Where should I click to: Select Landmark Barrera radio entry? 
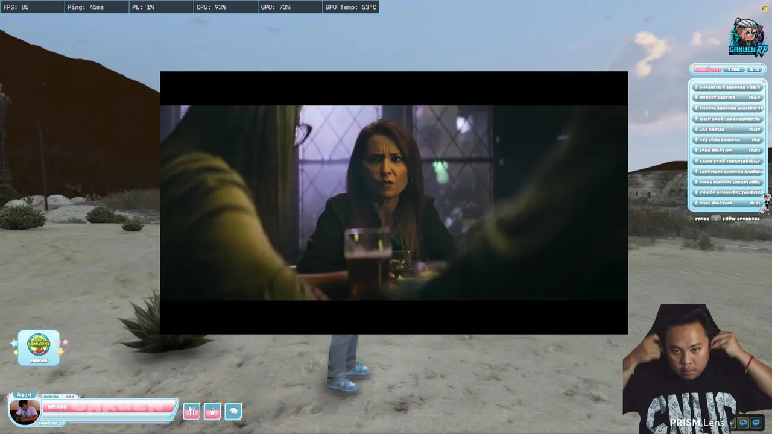click(x=728, y=172)
